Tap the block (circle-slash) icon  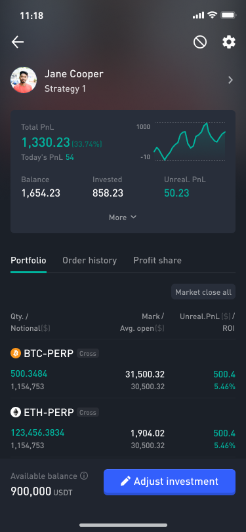point(200,42)
